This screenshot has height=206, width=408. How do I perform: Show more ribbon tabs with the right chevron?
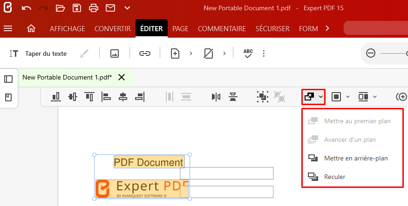point(327,28)
